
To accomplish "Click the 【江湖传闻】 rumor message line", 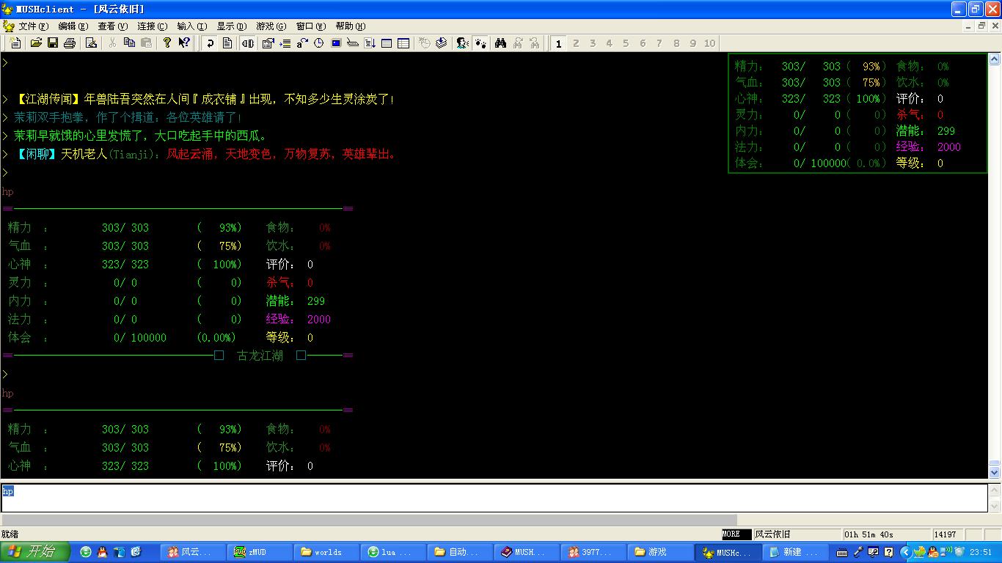I will pyautogui.click(x=204, y=99).
